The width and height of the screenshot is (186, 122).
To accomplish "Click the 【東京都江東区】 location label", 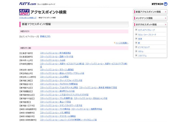I will click(x=26, y=81).
